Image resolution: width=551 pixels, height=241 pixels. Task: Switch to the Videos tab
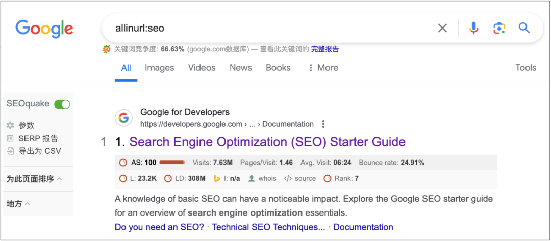[202, 68]
